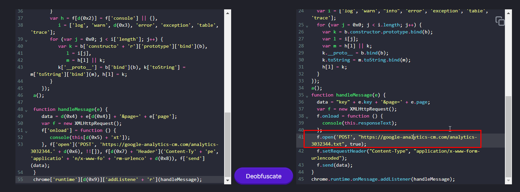Click "a();" on output line 34
520x192 pixels.
pos(317,88)
